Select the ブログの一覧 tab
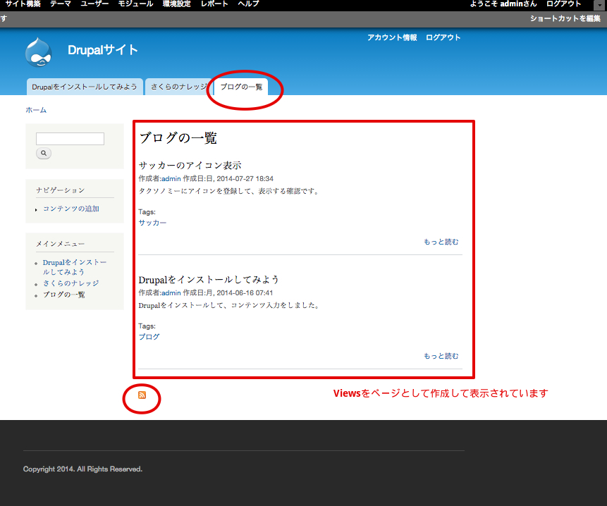The width and height of the screenshot is (607, 506). [243, 87]
